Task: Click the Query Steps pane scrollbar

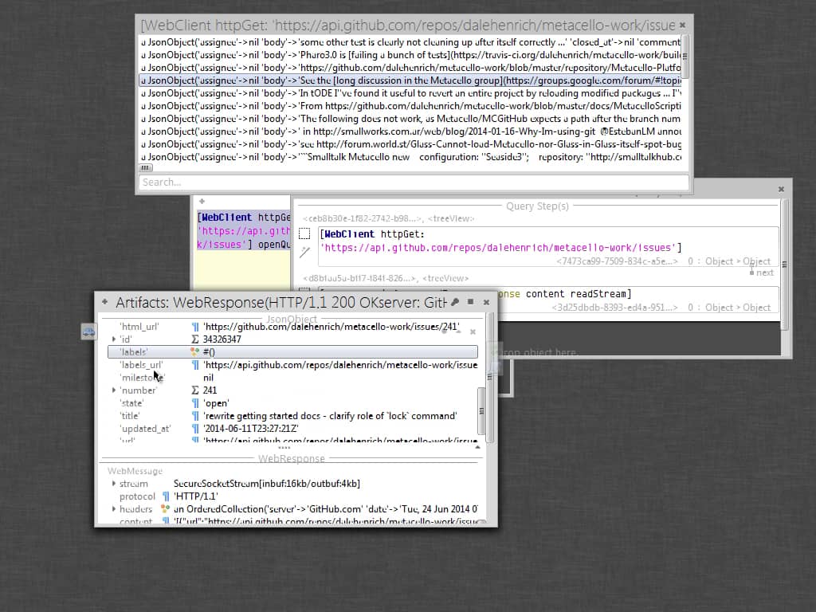Action: click(x=785, y=265)
